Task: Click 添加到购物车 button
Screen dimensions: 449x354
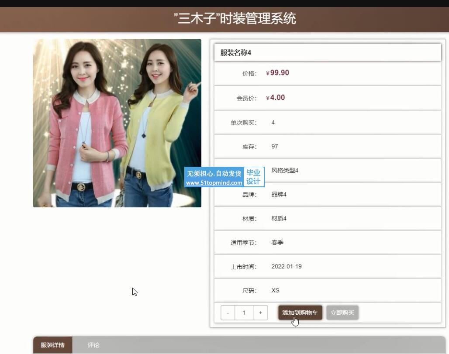Action: [300, 313]
